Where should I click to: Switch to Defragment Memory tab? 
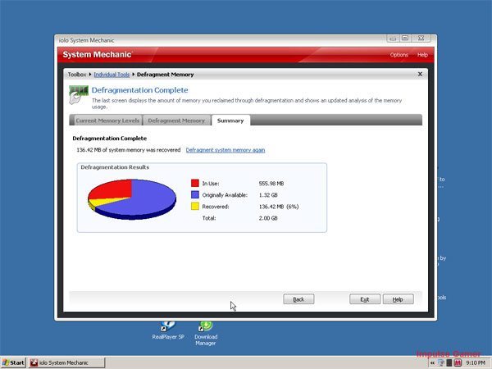coord(176,121)
